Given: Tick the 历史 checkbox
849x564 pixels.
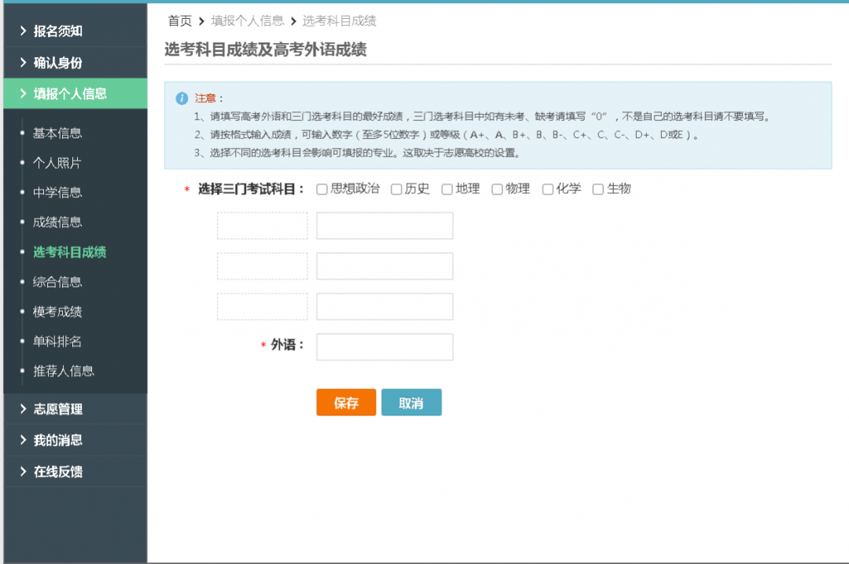Looking at the screenshot, I should tap(396, 189).
